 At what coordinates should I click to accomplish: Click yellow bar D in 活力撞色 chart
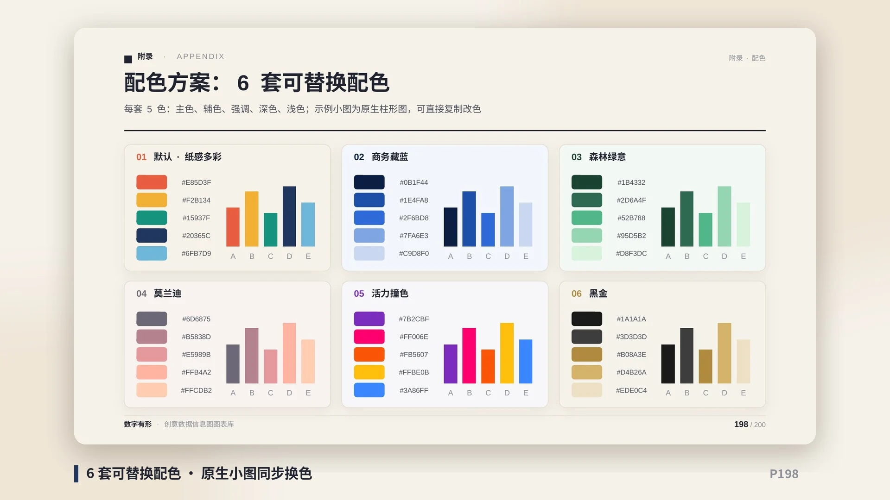(x=507, y=353)
